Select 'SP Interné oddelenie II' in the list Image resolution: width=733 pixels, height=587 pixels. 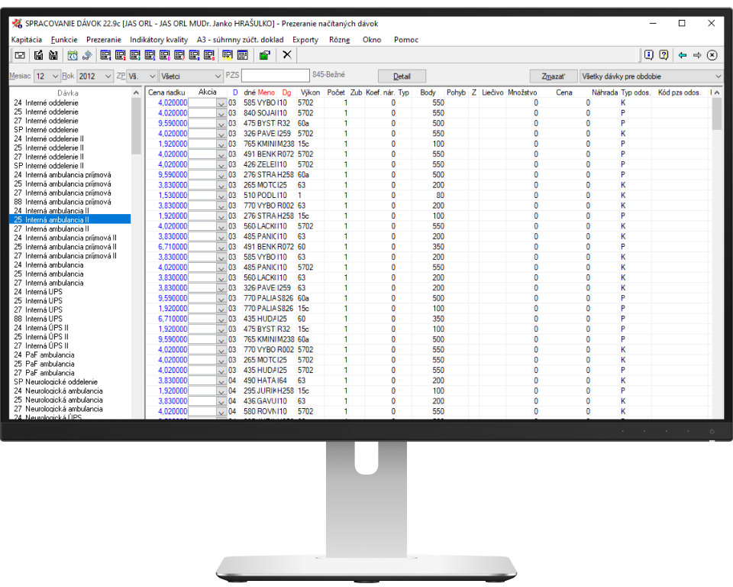(x=70, y=166)
